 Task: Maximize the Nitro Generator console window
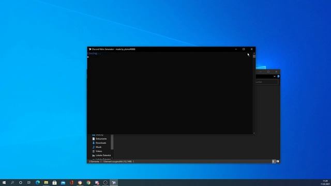(x=244, y=49)
